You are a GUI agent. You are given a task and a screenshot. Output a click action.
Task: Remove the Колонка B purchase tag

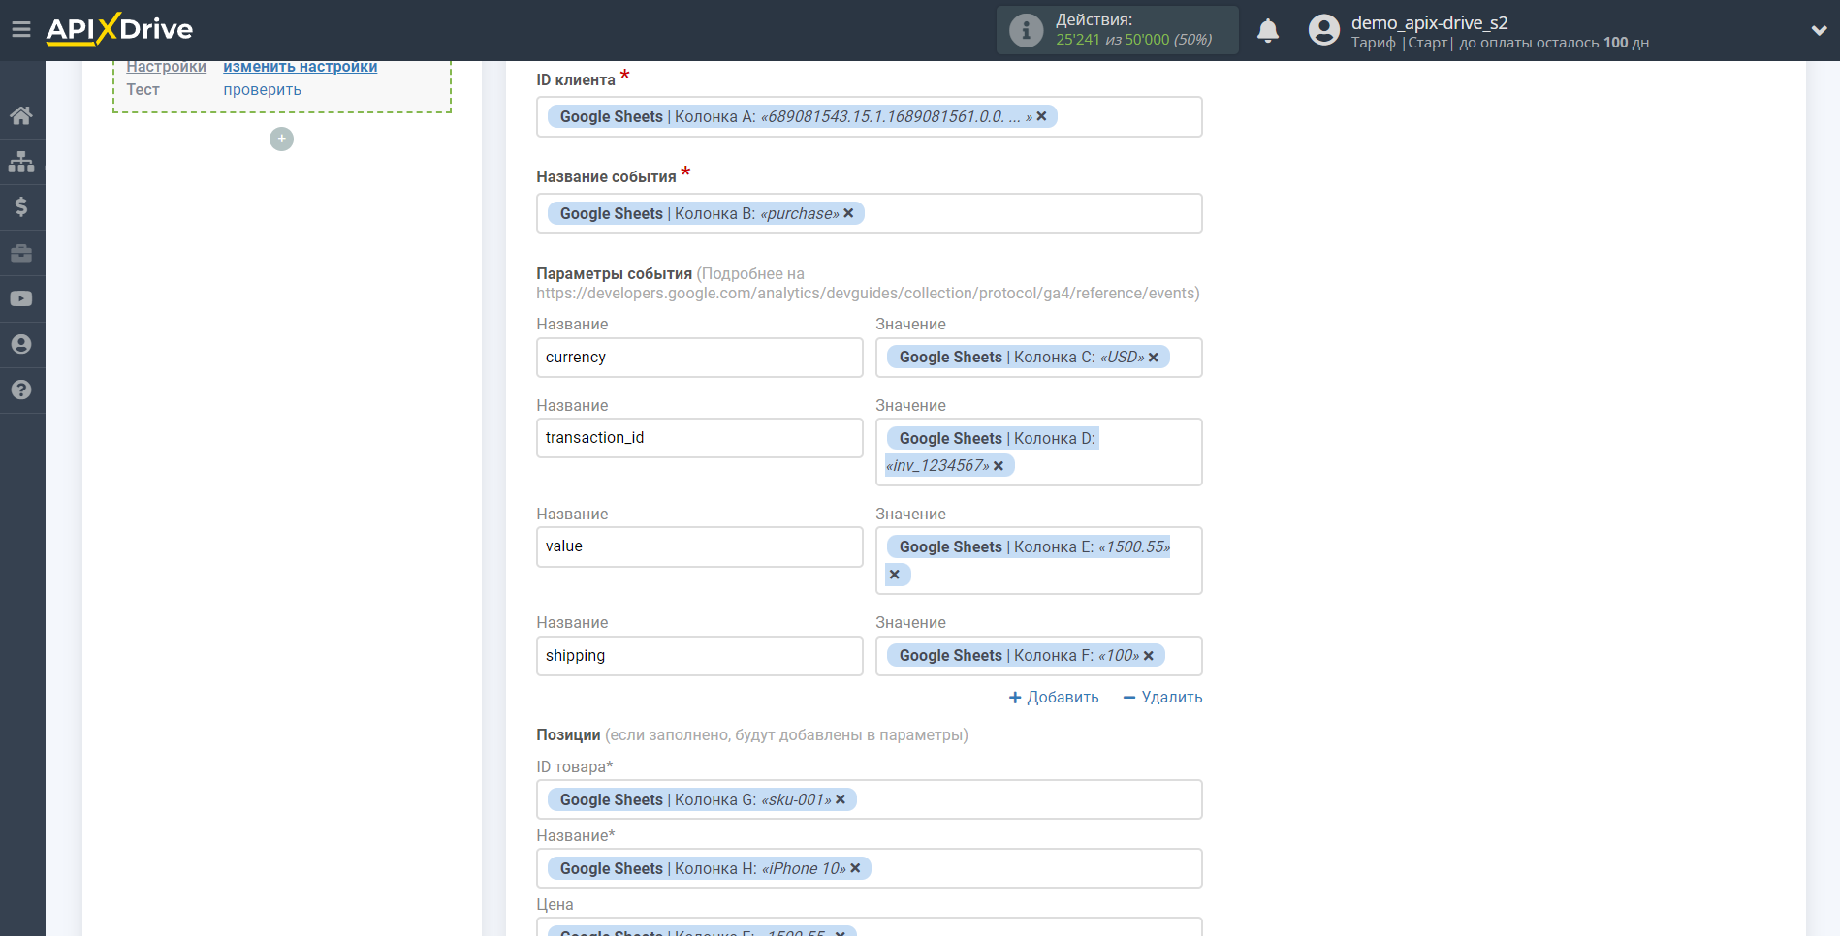(848, 213)
